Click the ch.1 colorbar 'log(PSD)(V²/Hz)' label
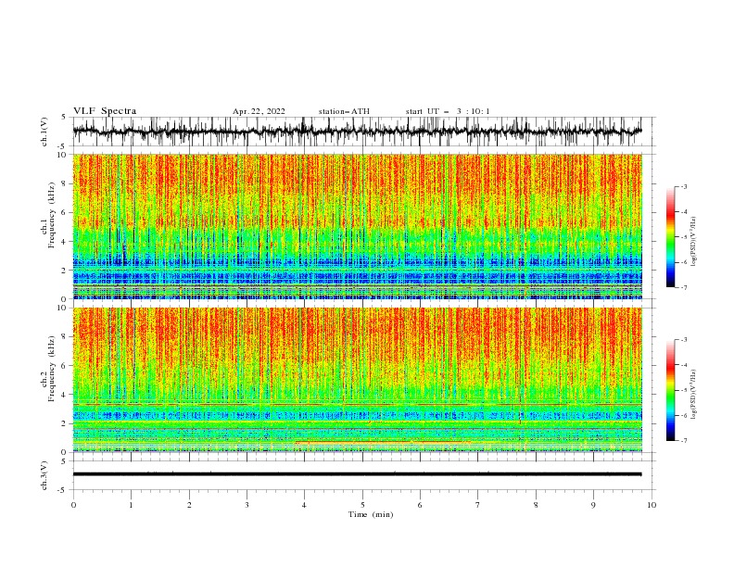Image resolution: width=734 pixels, height=567 pixels. click(694, 242)
